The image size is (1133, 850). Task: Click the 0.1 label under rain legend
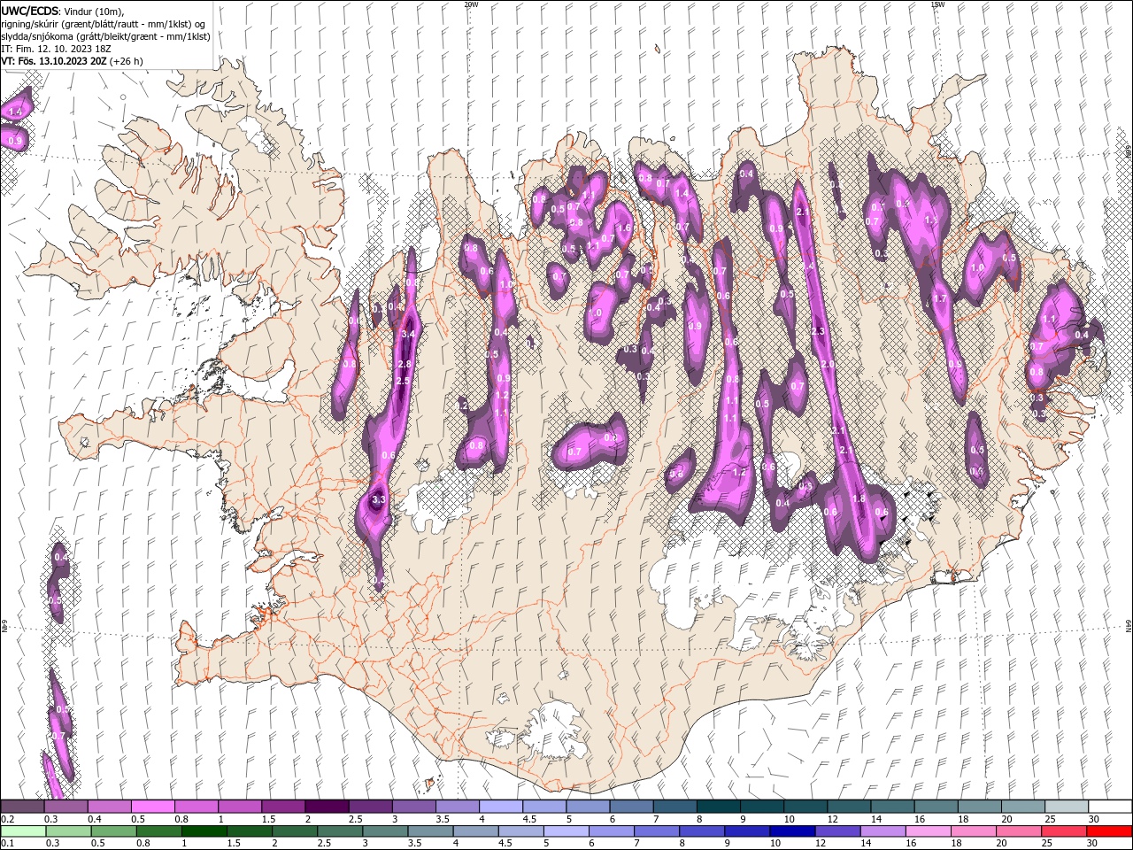point(9,844)
